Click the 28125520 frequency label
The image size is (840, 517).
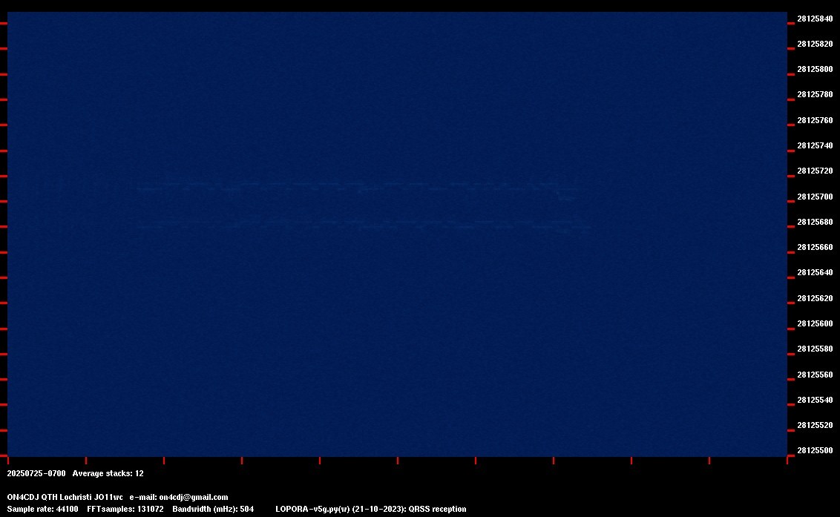pos(815,425)
